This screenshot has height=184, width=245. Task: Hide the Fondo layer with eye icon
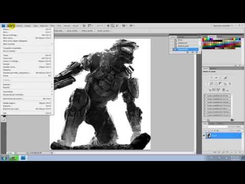click(204, 135)
